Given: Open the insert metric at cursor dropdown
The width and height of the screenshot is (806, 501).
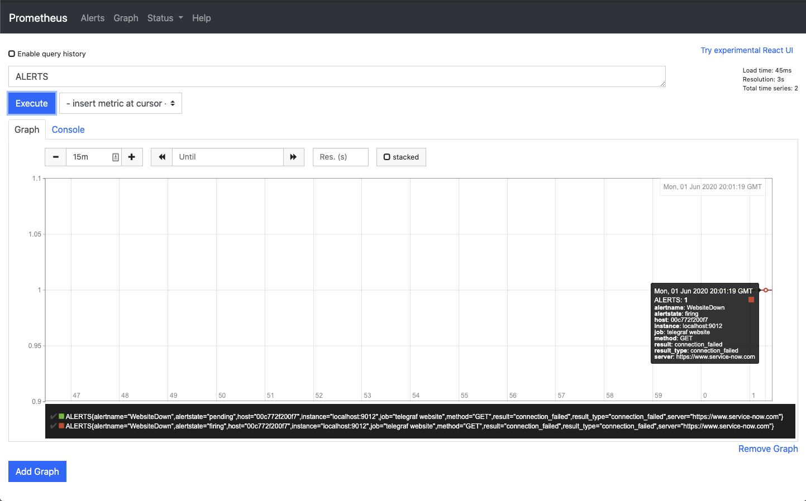Looking at the screenshot, I should click(x=120, y=103).
